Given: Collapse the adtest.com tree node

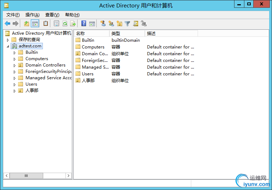Looking at the screenshot, I should [8, 46].
